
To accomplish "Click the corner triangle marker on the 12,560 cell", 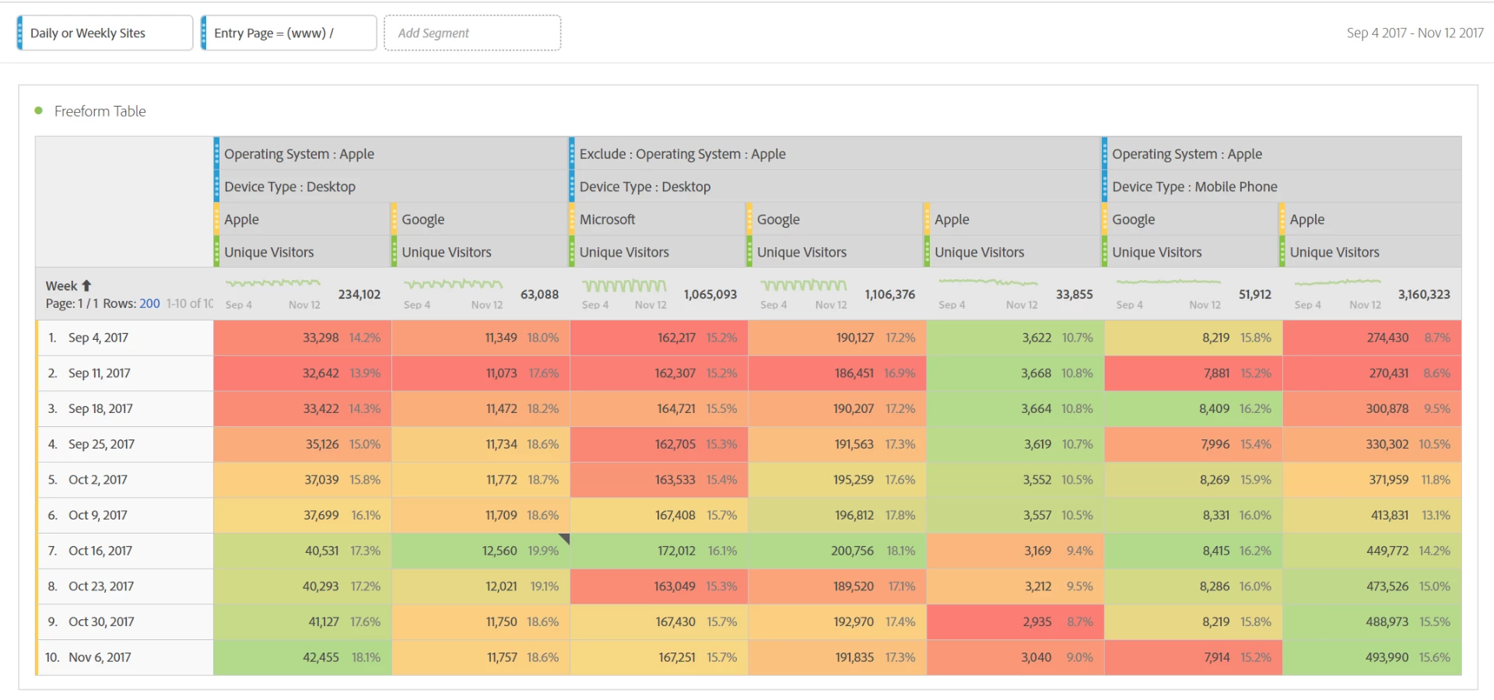I will 564,539.
